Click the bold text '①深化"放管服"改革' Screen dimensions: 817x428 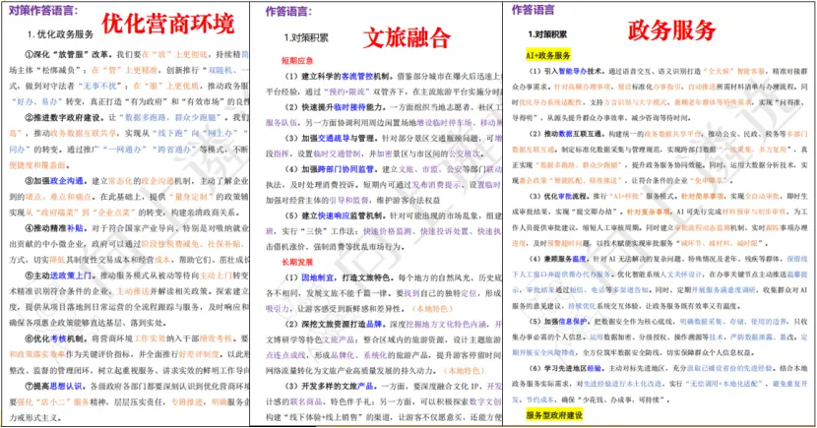(67, 54)
